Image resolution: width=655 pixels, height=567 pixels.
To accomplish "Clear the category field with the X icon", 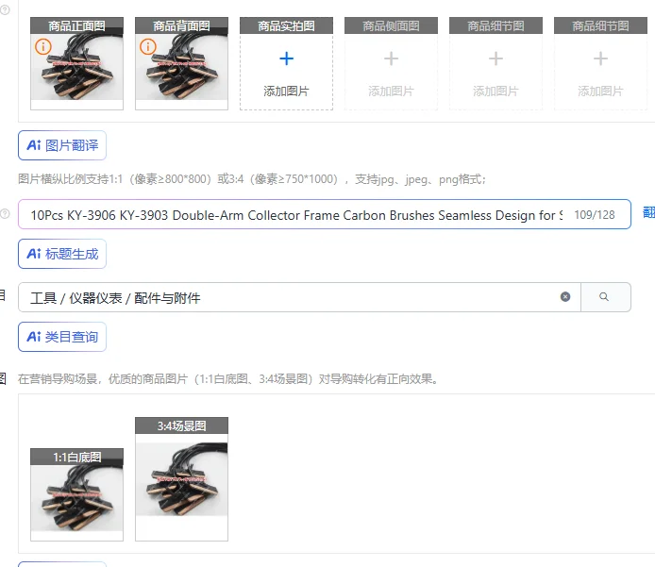I will coord(565,297).
